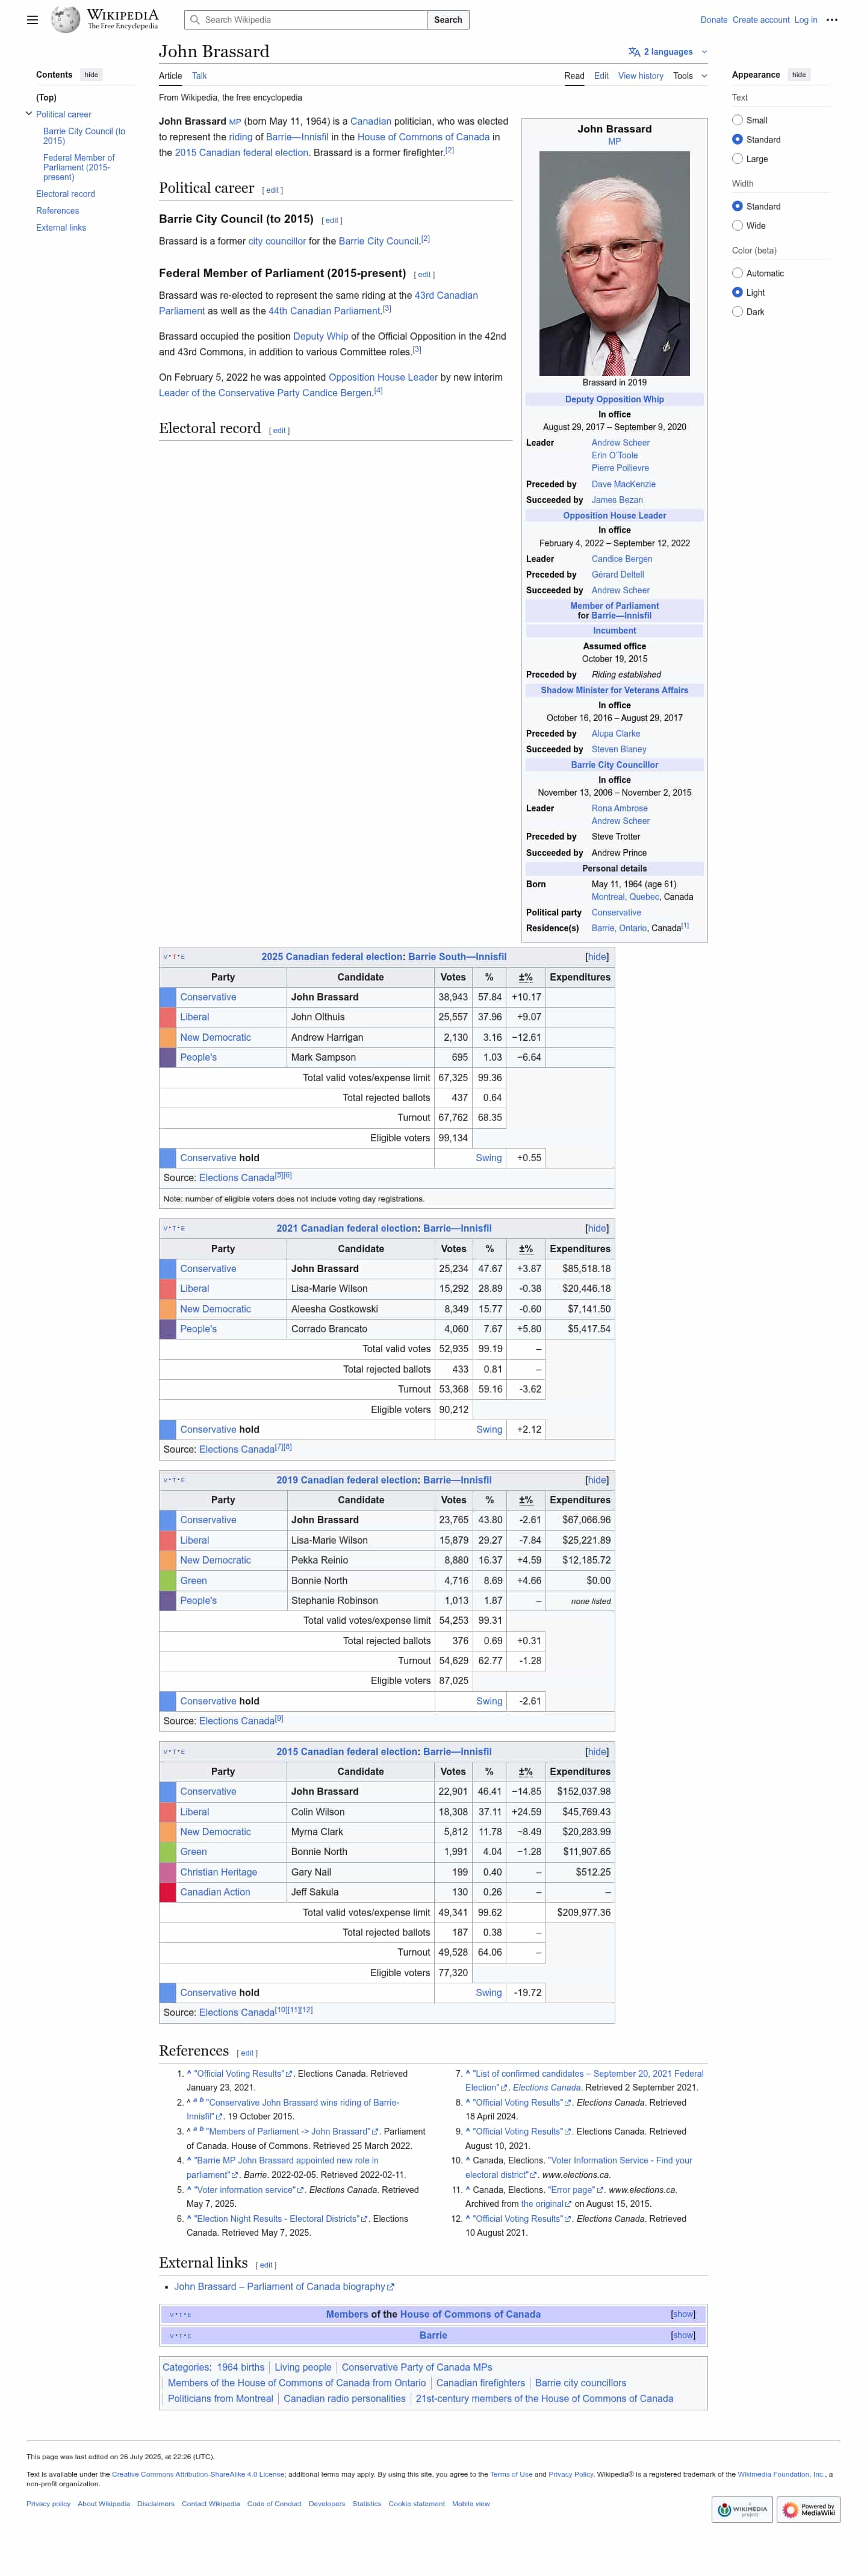This screenshot has width=867, height=2576.
Task: Select the Dark color theme
Action: tap(737, 312)
